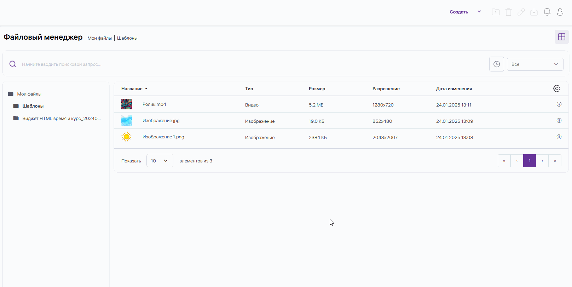Open the user profile icon
The height and width of the screenshot is (287, 572).
point(560,12)
